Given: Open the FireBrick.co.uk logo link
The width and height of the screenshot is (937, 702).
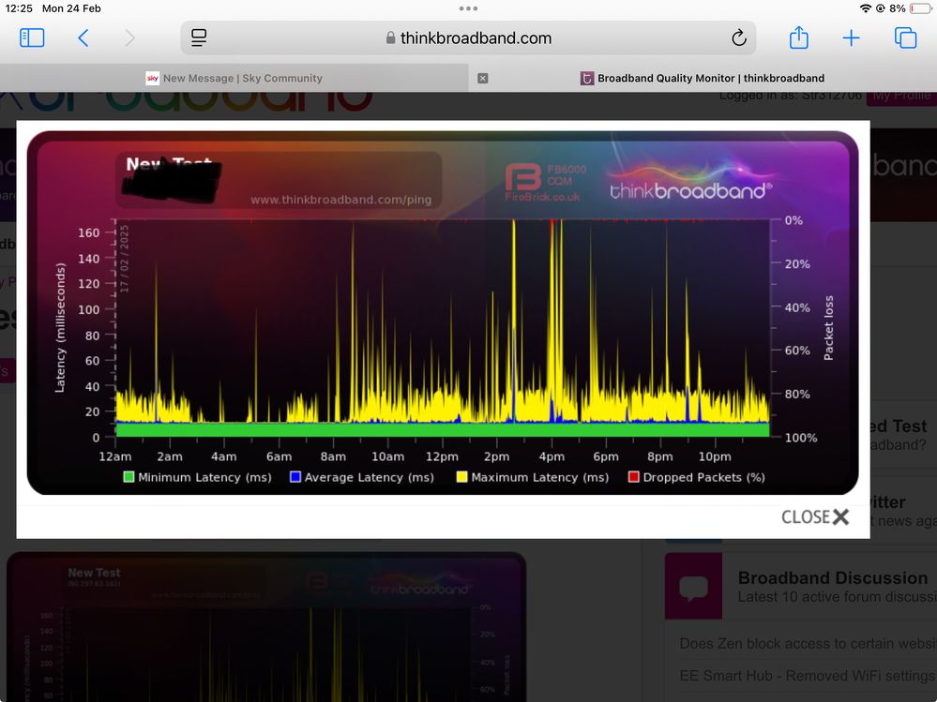Looking at the screenshot, I should point(543,182).
